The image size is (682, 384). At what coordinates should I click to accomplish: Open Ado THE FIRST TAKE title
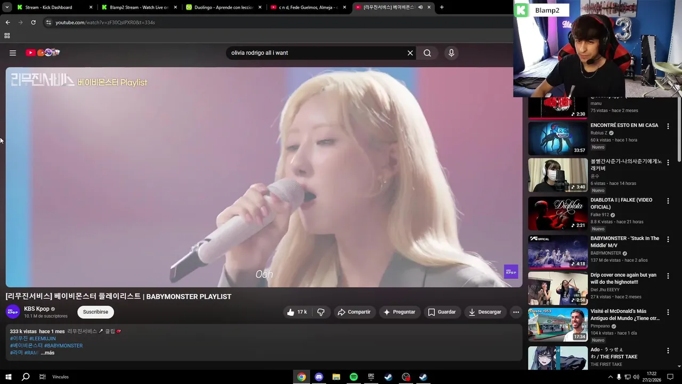coord(614,353)
